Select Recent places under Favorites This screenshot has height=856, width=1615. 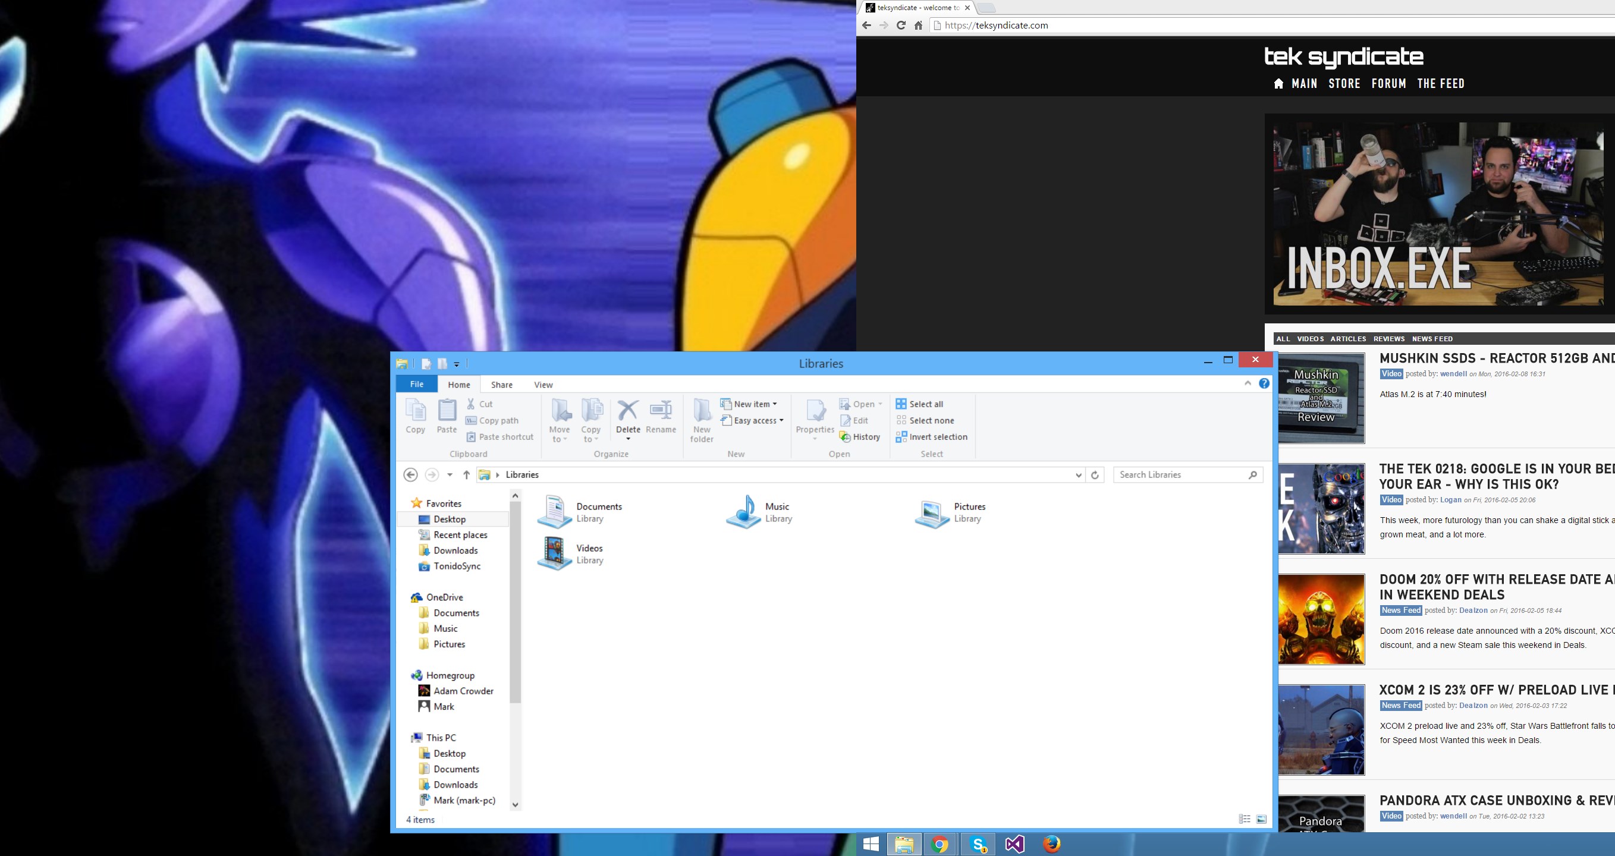pyautogui.click(x=460, y=534)
